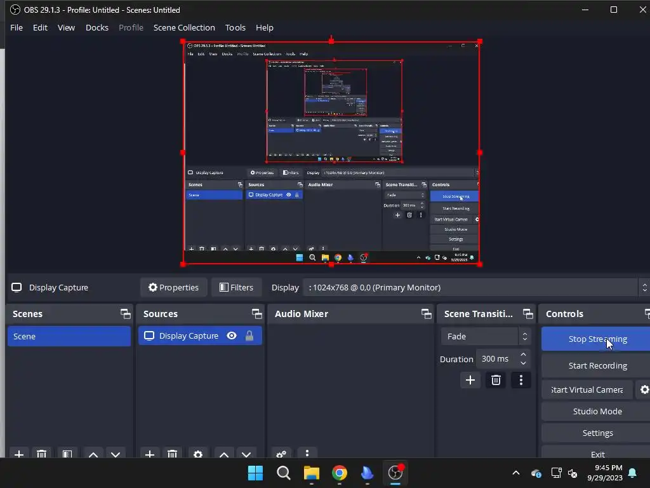Open taskbar Search
The image size is (650, 488).
coord(284,473)
